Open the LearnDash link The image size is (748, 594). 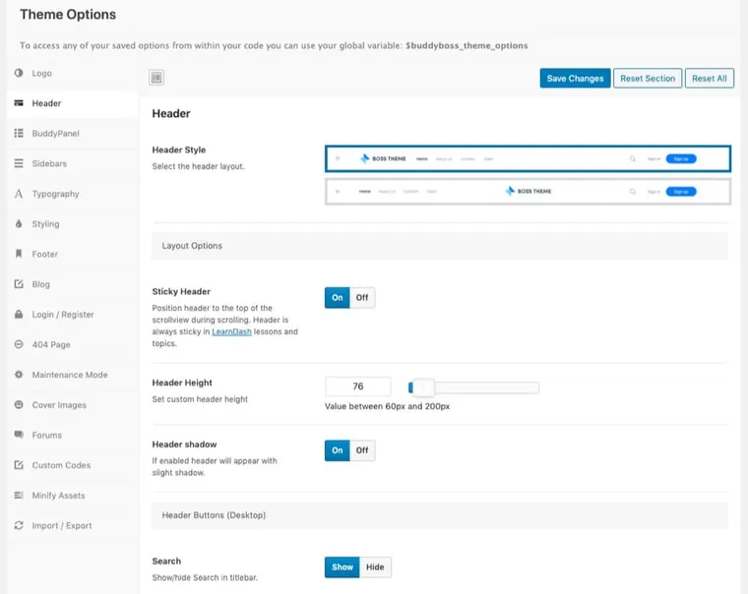tap(231, 331)
